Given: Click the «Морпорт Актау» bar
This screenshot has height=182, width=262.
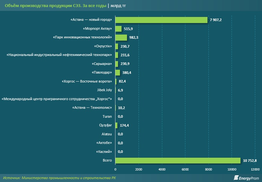Looking at the screenshot, I should coord(118,29).
